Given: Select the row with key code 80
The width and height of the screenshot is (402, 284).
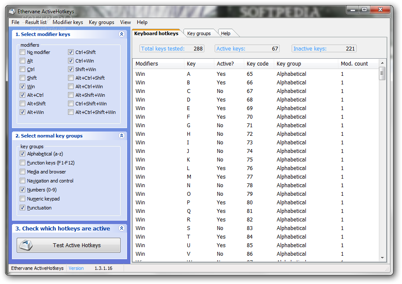Looking at the screenshot, I should (x=256, y=202).
